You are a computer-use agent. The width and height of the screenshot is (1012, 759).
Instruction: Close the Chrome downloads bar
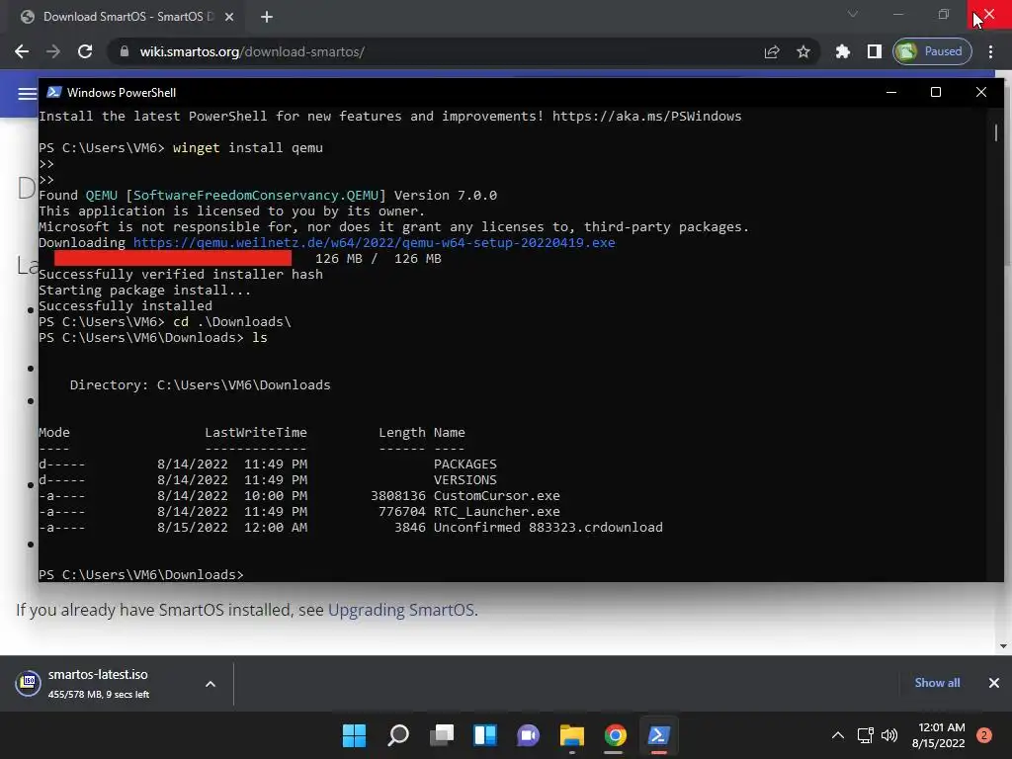click(x=994, y=683)
